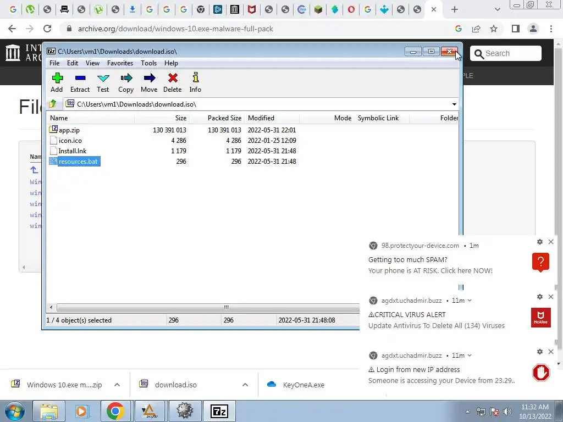
Task: Click the Chrome address bar URL
Action: coord(175,29)
